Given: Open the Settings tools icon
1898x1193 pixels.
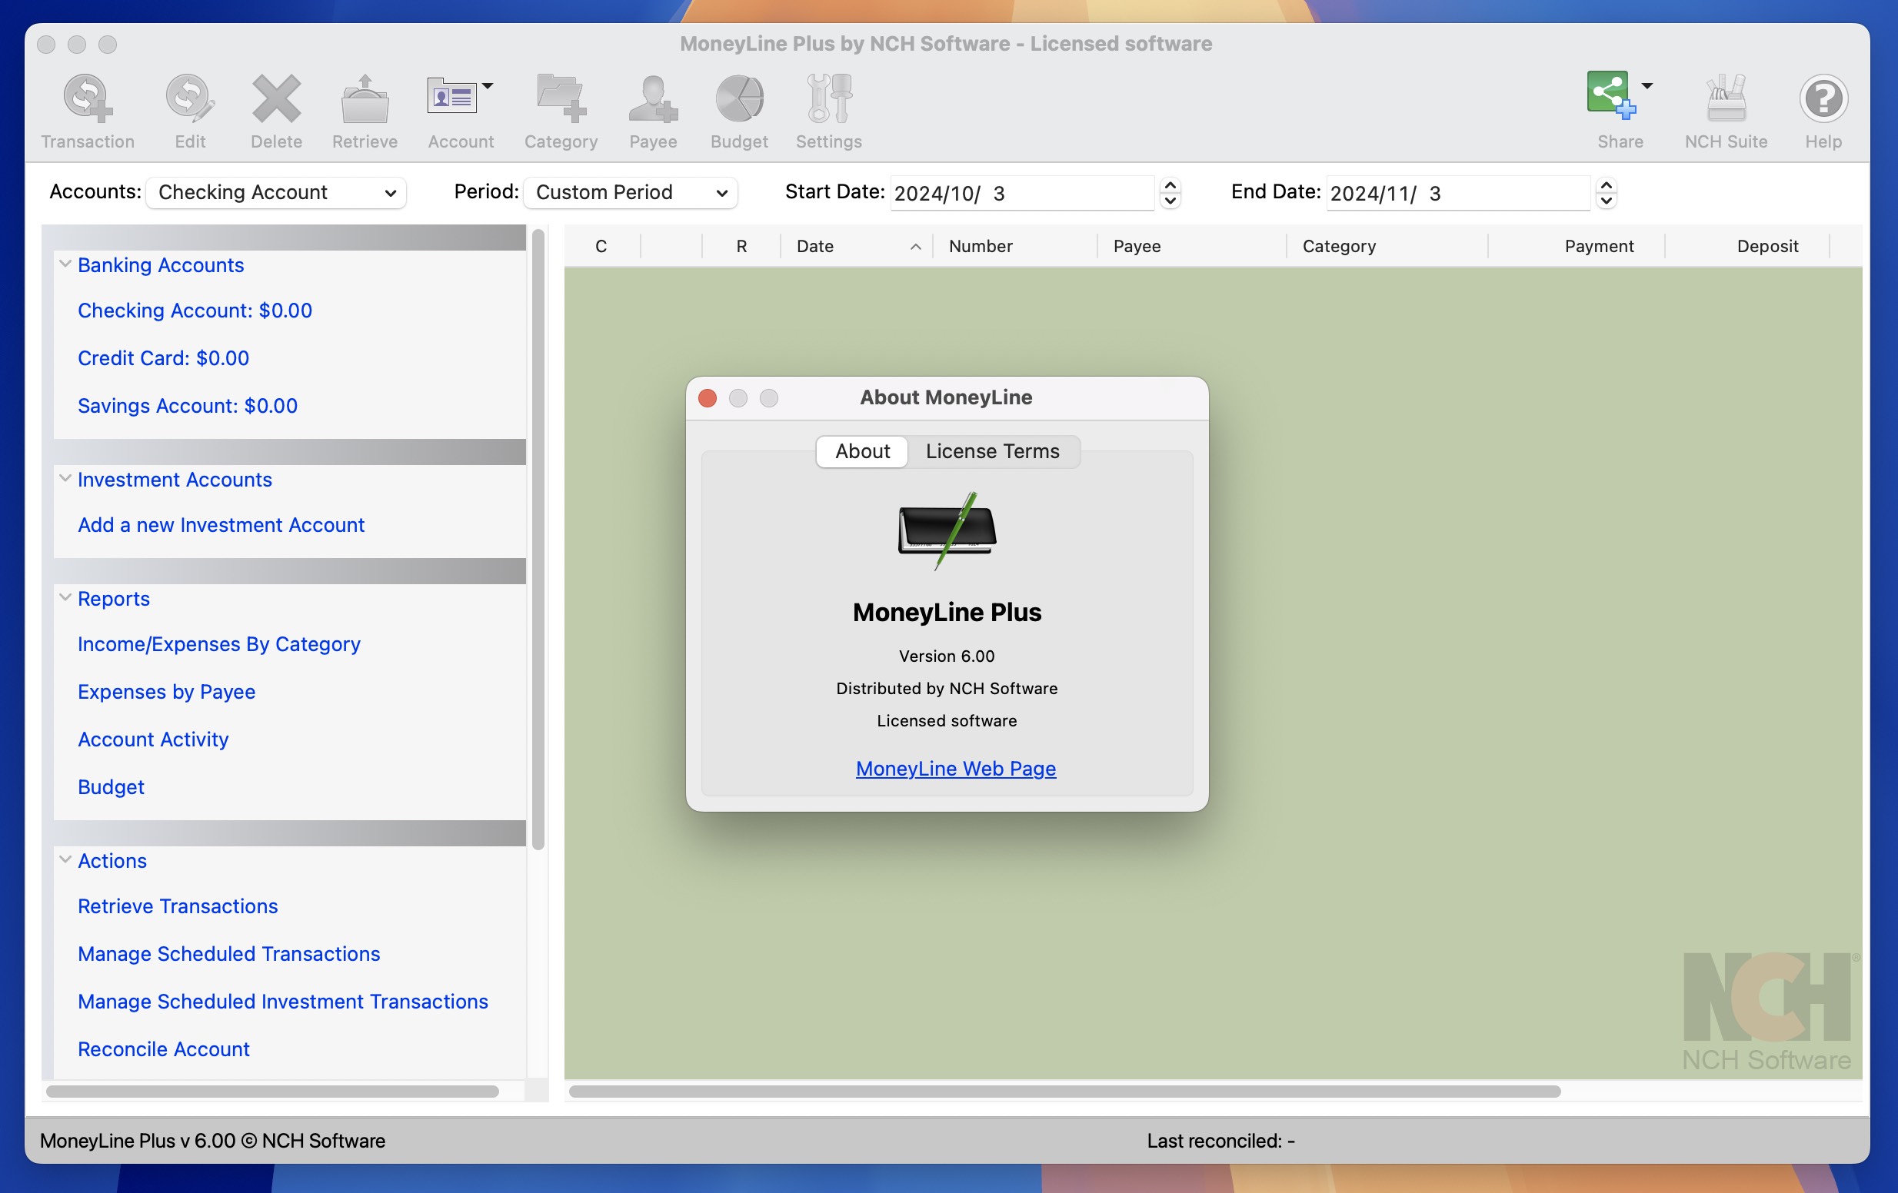Looking at the screenshot, I should click(828, 98).
